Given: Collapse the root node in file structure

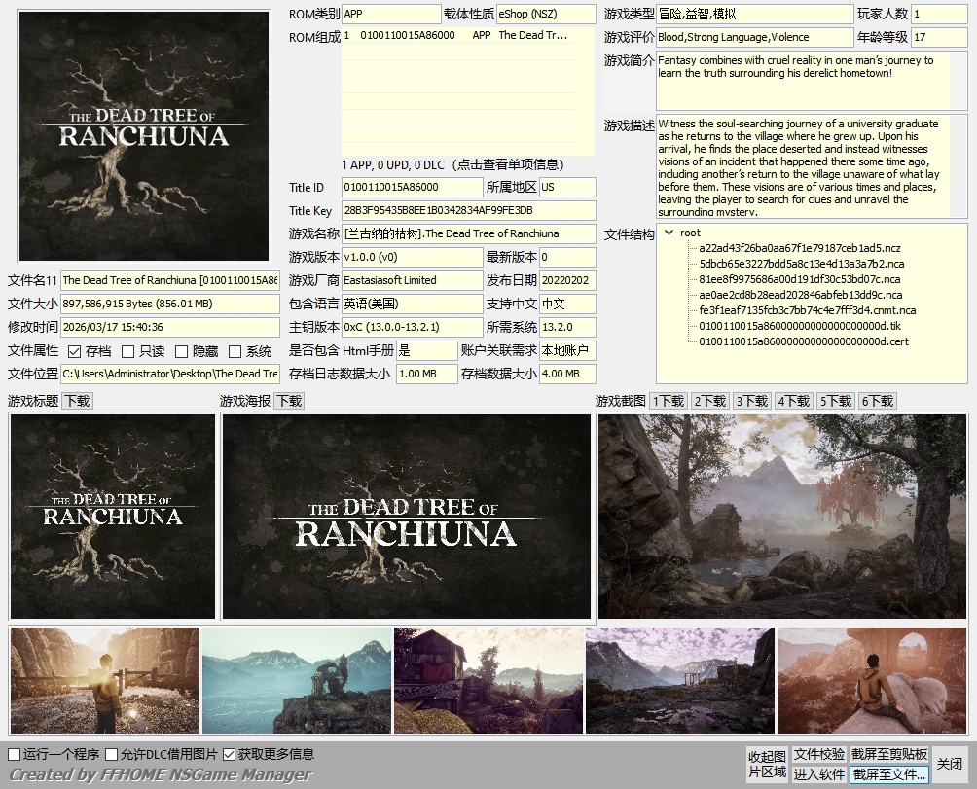Looking at the screenshot, I should (x=669, y=233).
